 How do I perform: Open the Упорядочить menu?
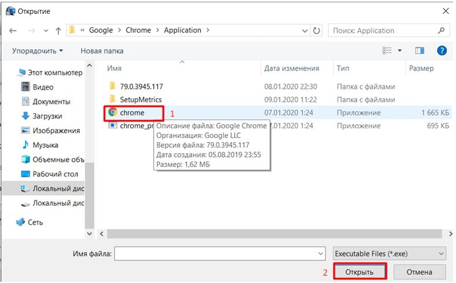(x=37, y=51)
